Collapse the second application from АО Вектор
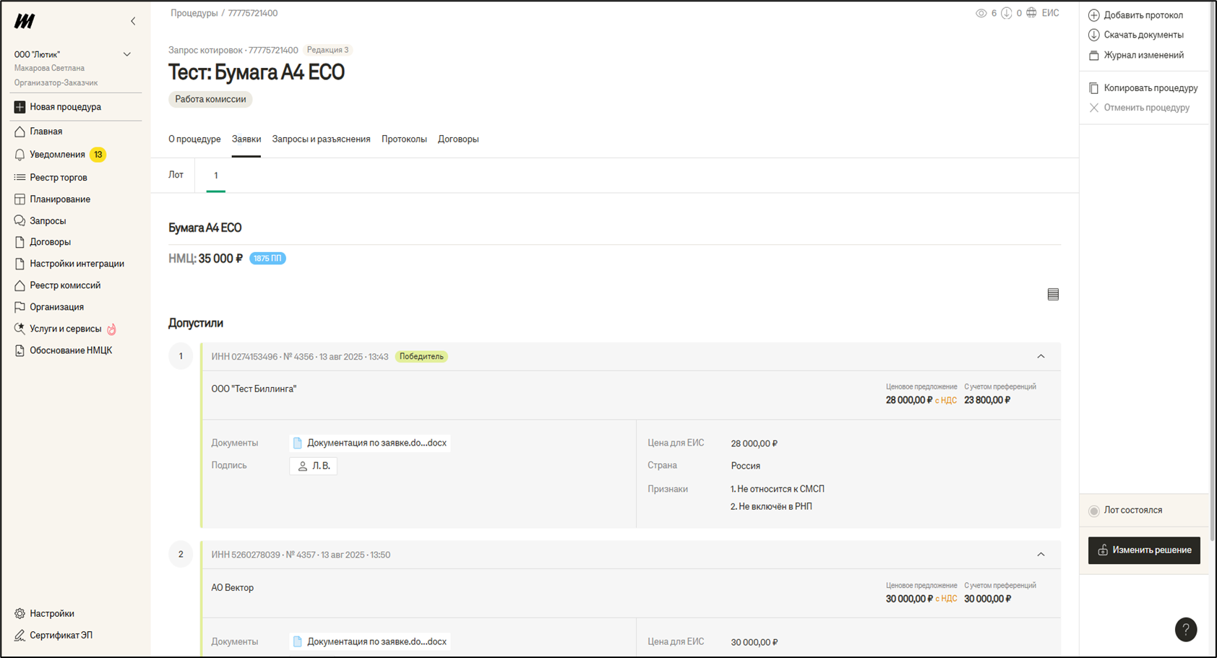This screenshot has height=658, width=1217. (1041, 555)
